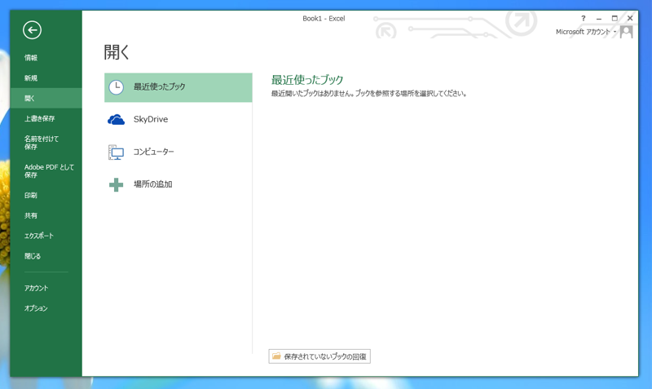Open the 共有 page
The width and height of the screenshot is (652, 389).
[x=46, y=215]
